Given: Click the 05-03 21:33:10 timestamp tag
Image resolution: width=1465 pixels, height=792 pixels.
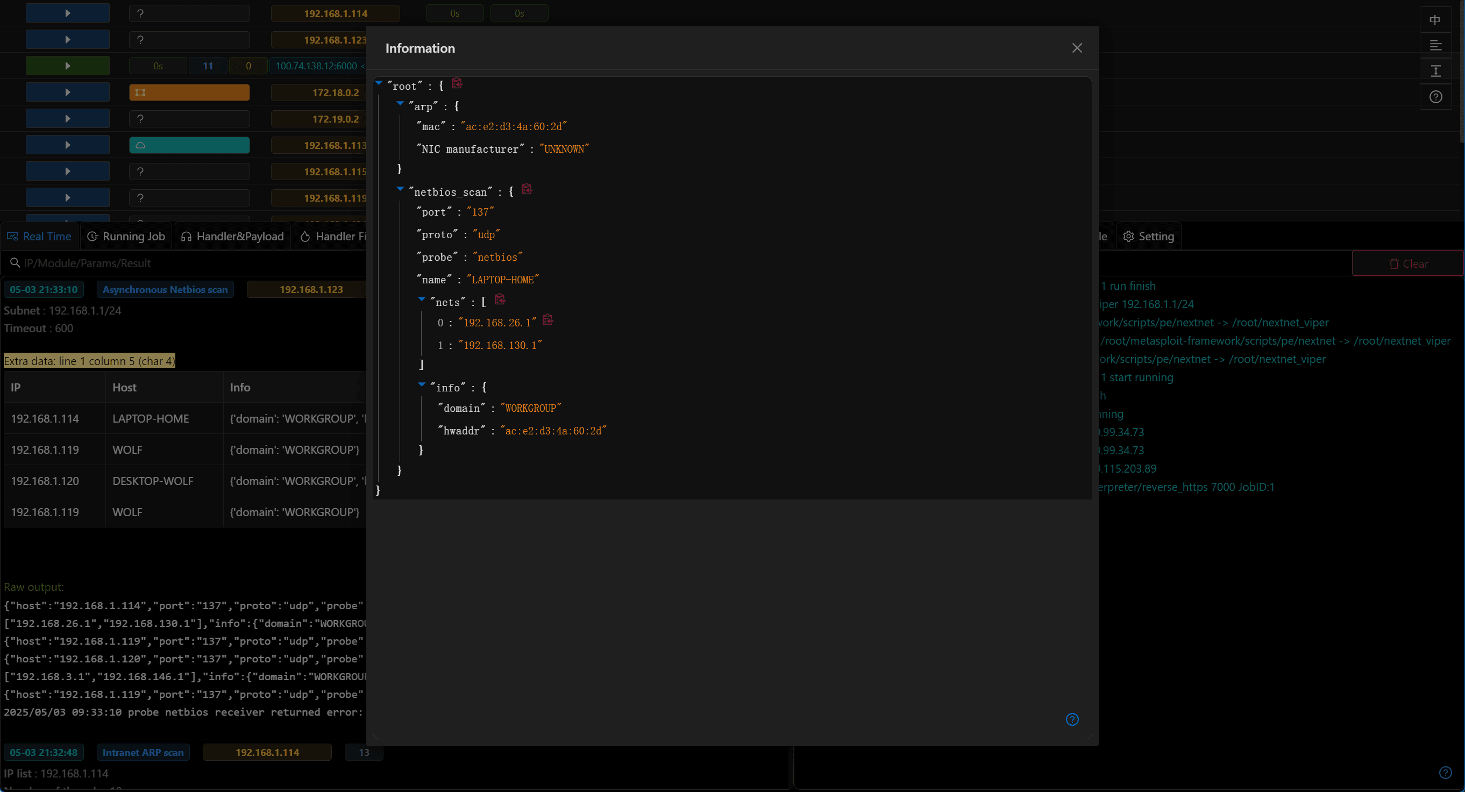Looking at the screenshot, I should point(44,289).
